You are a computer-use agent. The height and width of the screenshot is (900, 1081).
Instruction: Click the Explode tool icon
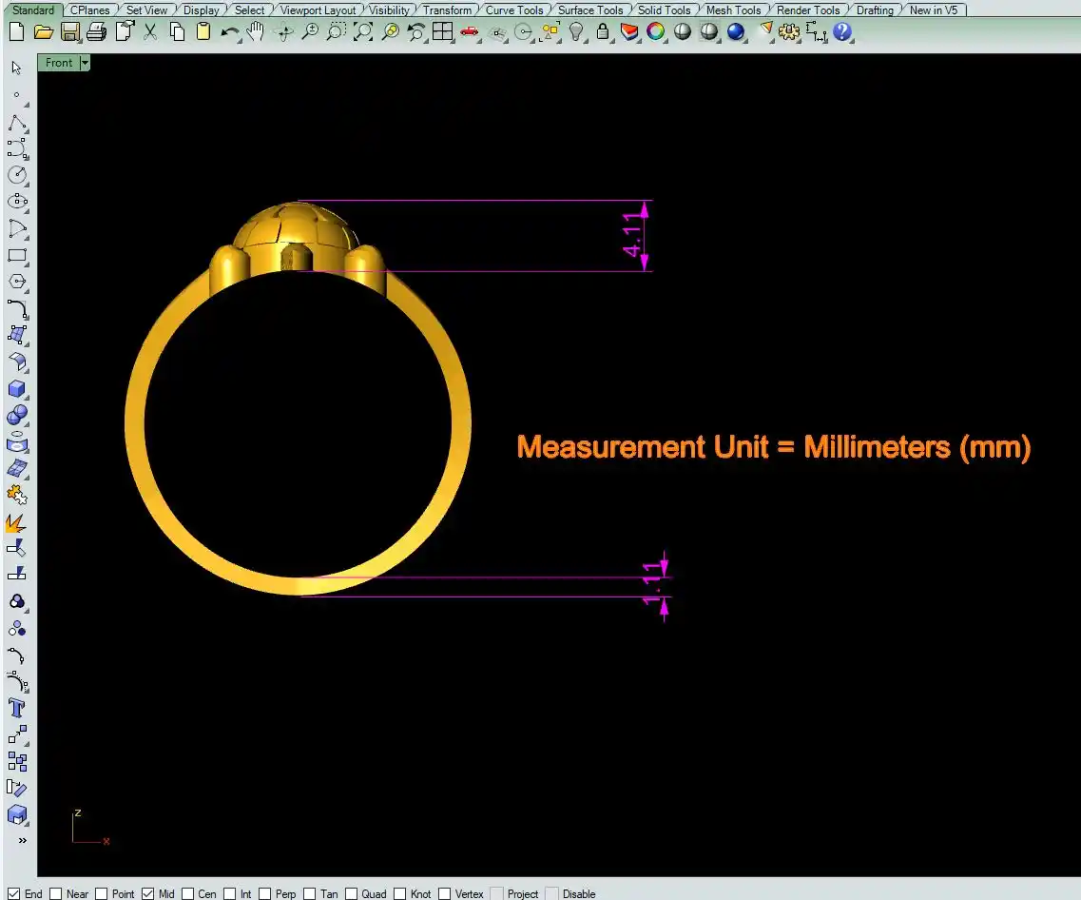16,522
